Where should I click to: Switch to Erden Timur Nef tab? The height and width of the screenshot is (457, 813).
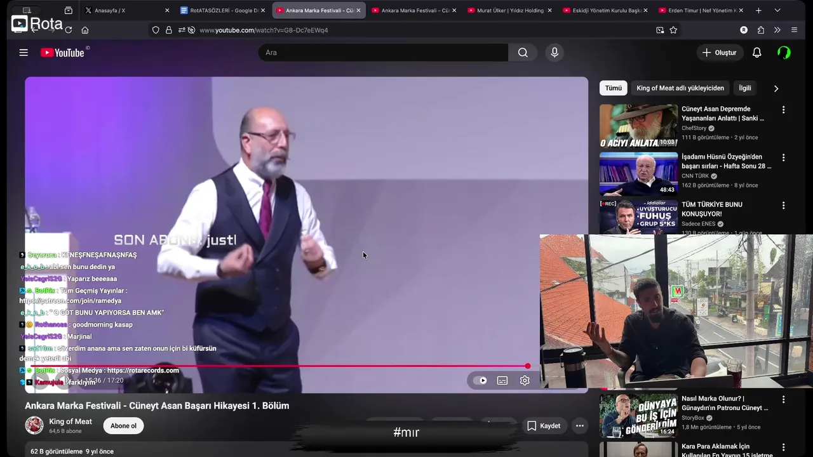pyautogui.click(x=700, y=10)
